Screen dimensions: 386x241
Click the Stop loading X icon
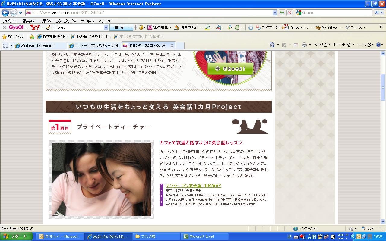(290, 13)
